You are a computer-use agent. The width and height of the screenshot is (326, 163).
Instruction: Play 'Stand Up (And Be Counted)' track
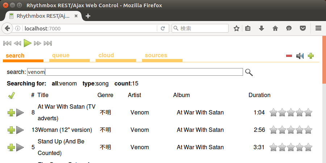coord(20,148)
